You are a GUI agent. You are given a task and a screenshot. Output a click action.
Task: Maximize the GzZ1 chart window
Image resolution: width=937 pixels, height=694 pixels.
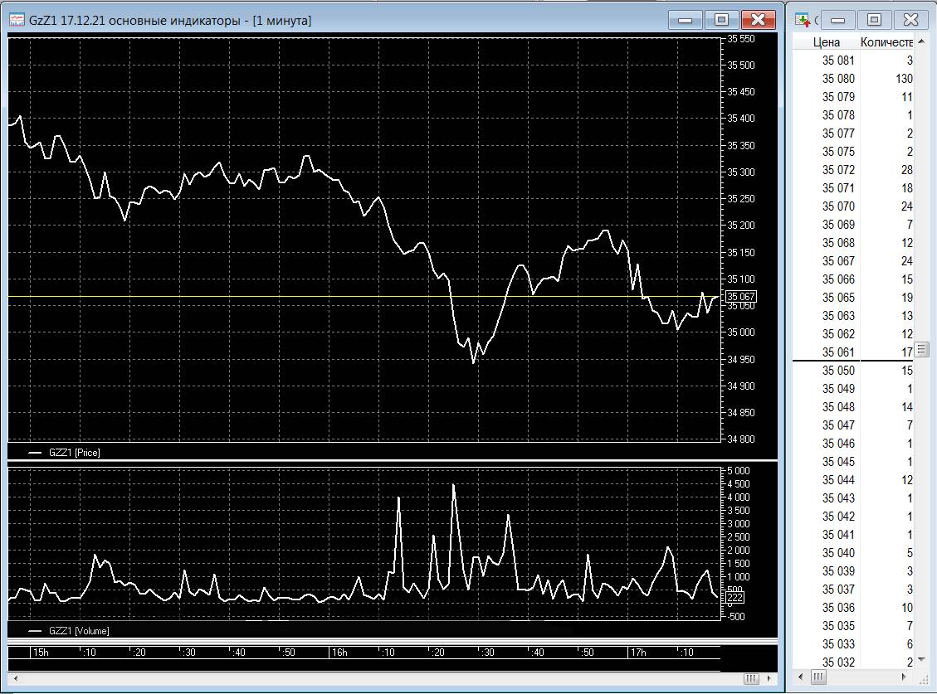point(721,20)
